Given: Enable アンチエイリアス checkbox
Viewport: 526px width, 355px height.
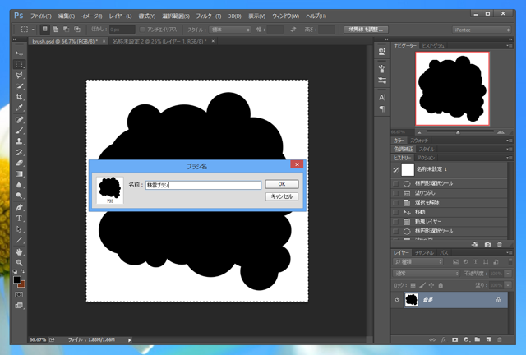Looking at the screenshot, I should 142,30.
